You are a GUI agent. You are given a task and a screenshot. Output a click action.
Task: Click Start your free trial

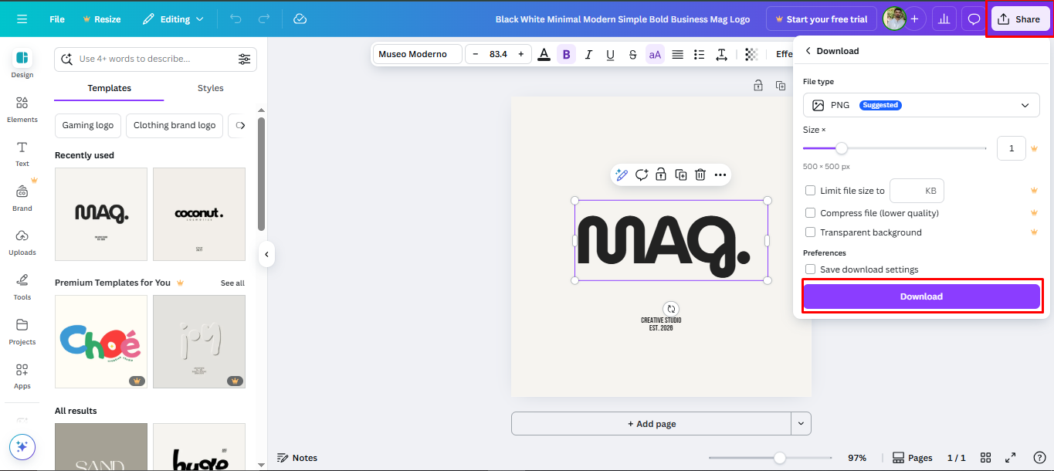821,19
